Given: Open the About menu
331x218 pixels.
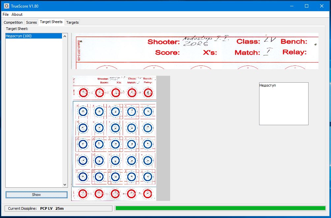Looking at the screenshot, I should [x=17, y=14].
